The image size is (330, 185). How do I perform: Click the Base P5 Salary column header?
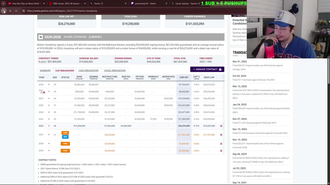[x=79, y=77]
